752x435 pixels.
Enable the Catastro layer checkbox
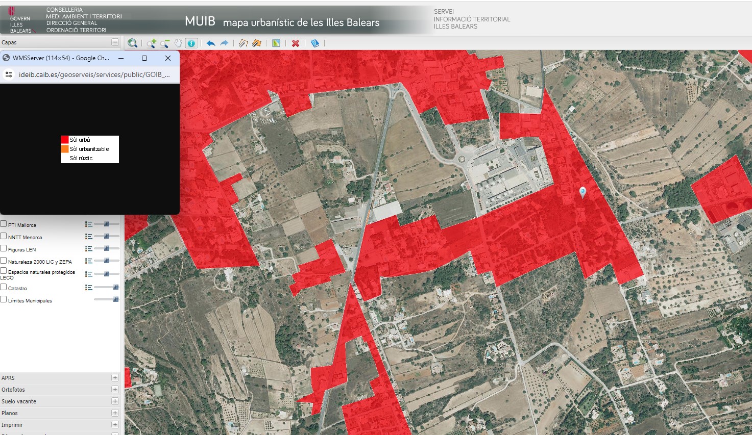pos(4,287)
